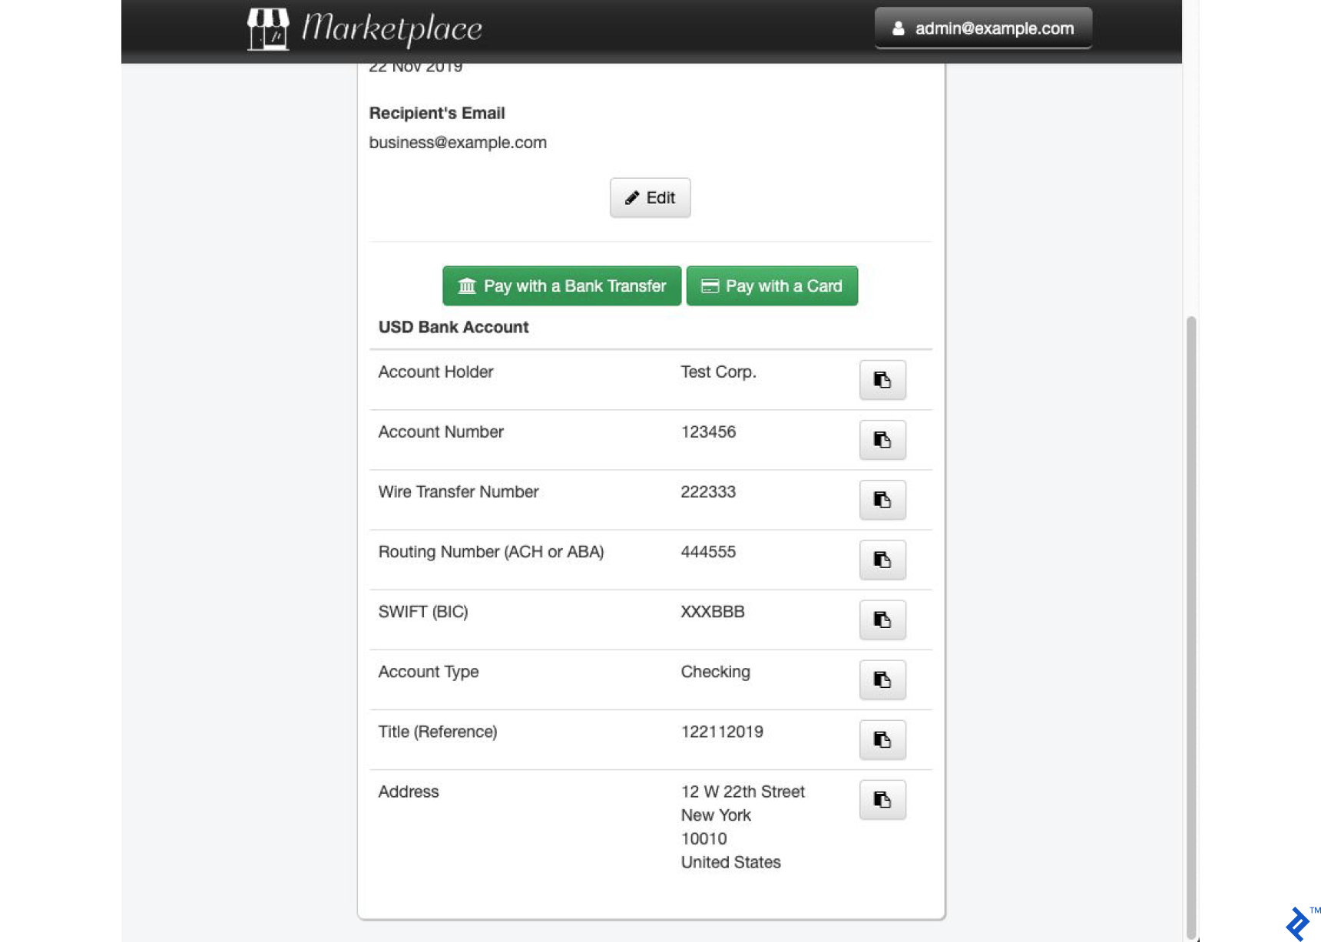This screenshot has height=942, width=1321.
Task: Copy the recipient's full Address
Action: (x=882, y=799)
